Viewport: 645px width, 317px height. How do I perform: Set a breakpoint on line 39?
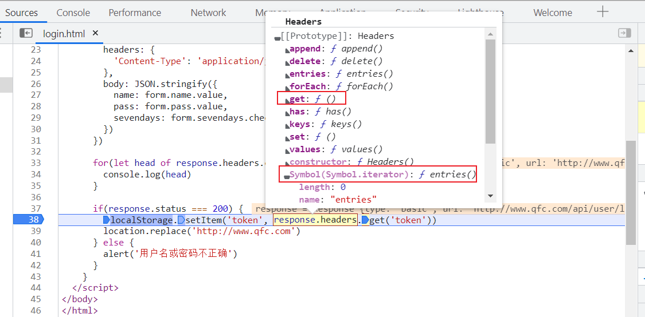click(x=36, y=231)
